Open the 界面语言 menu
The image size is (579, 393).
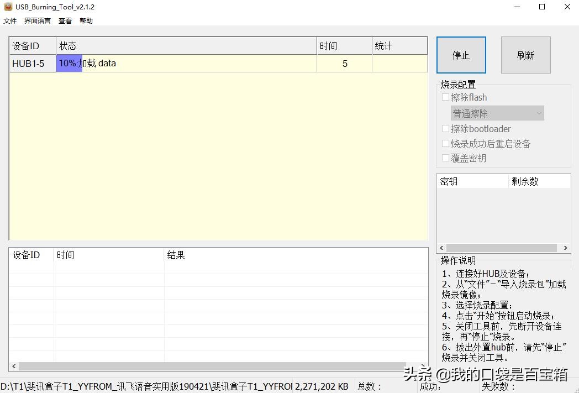(36, 20)
